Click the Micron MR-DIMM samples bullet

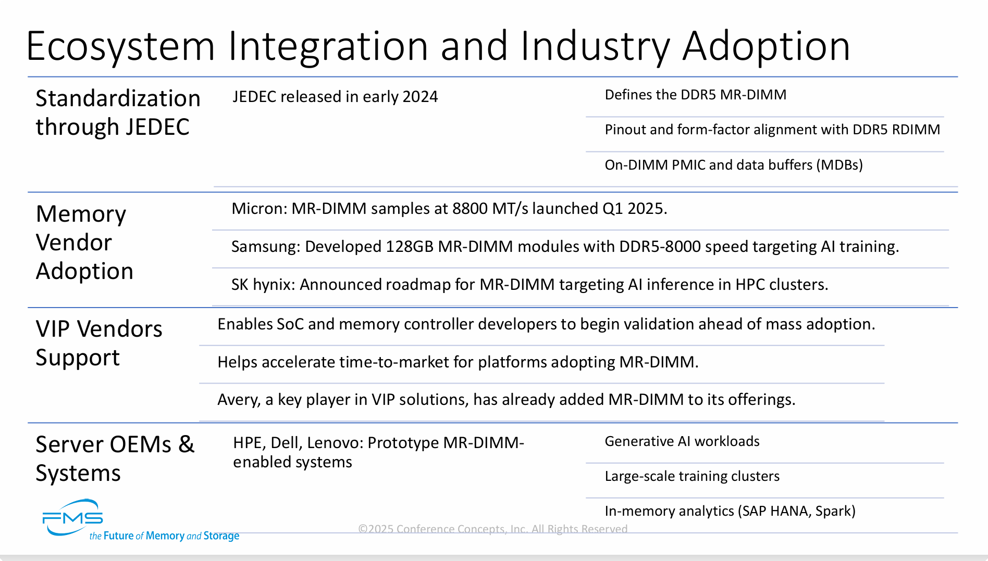[x=449, y=209]
